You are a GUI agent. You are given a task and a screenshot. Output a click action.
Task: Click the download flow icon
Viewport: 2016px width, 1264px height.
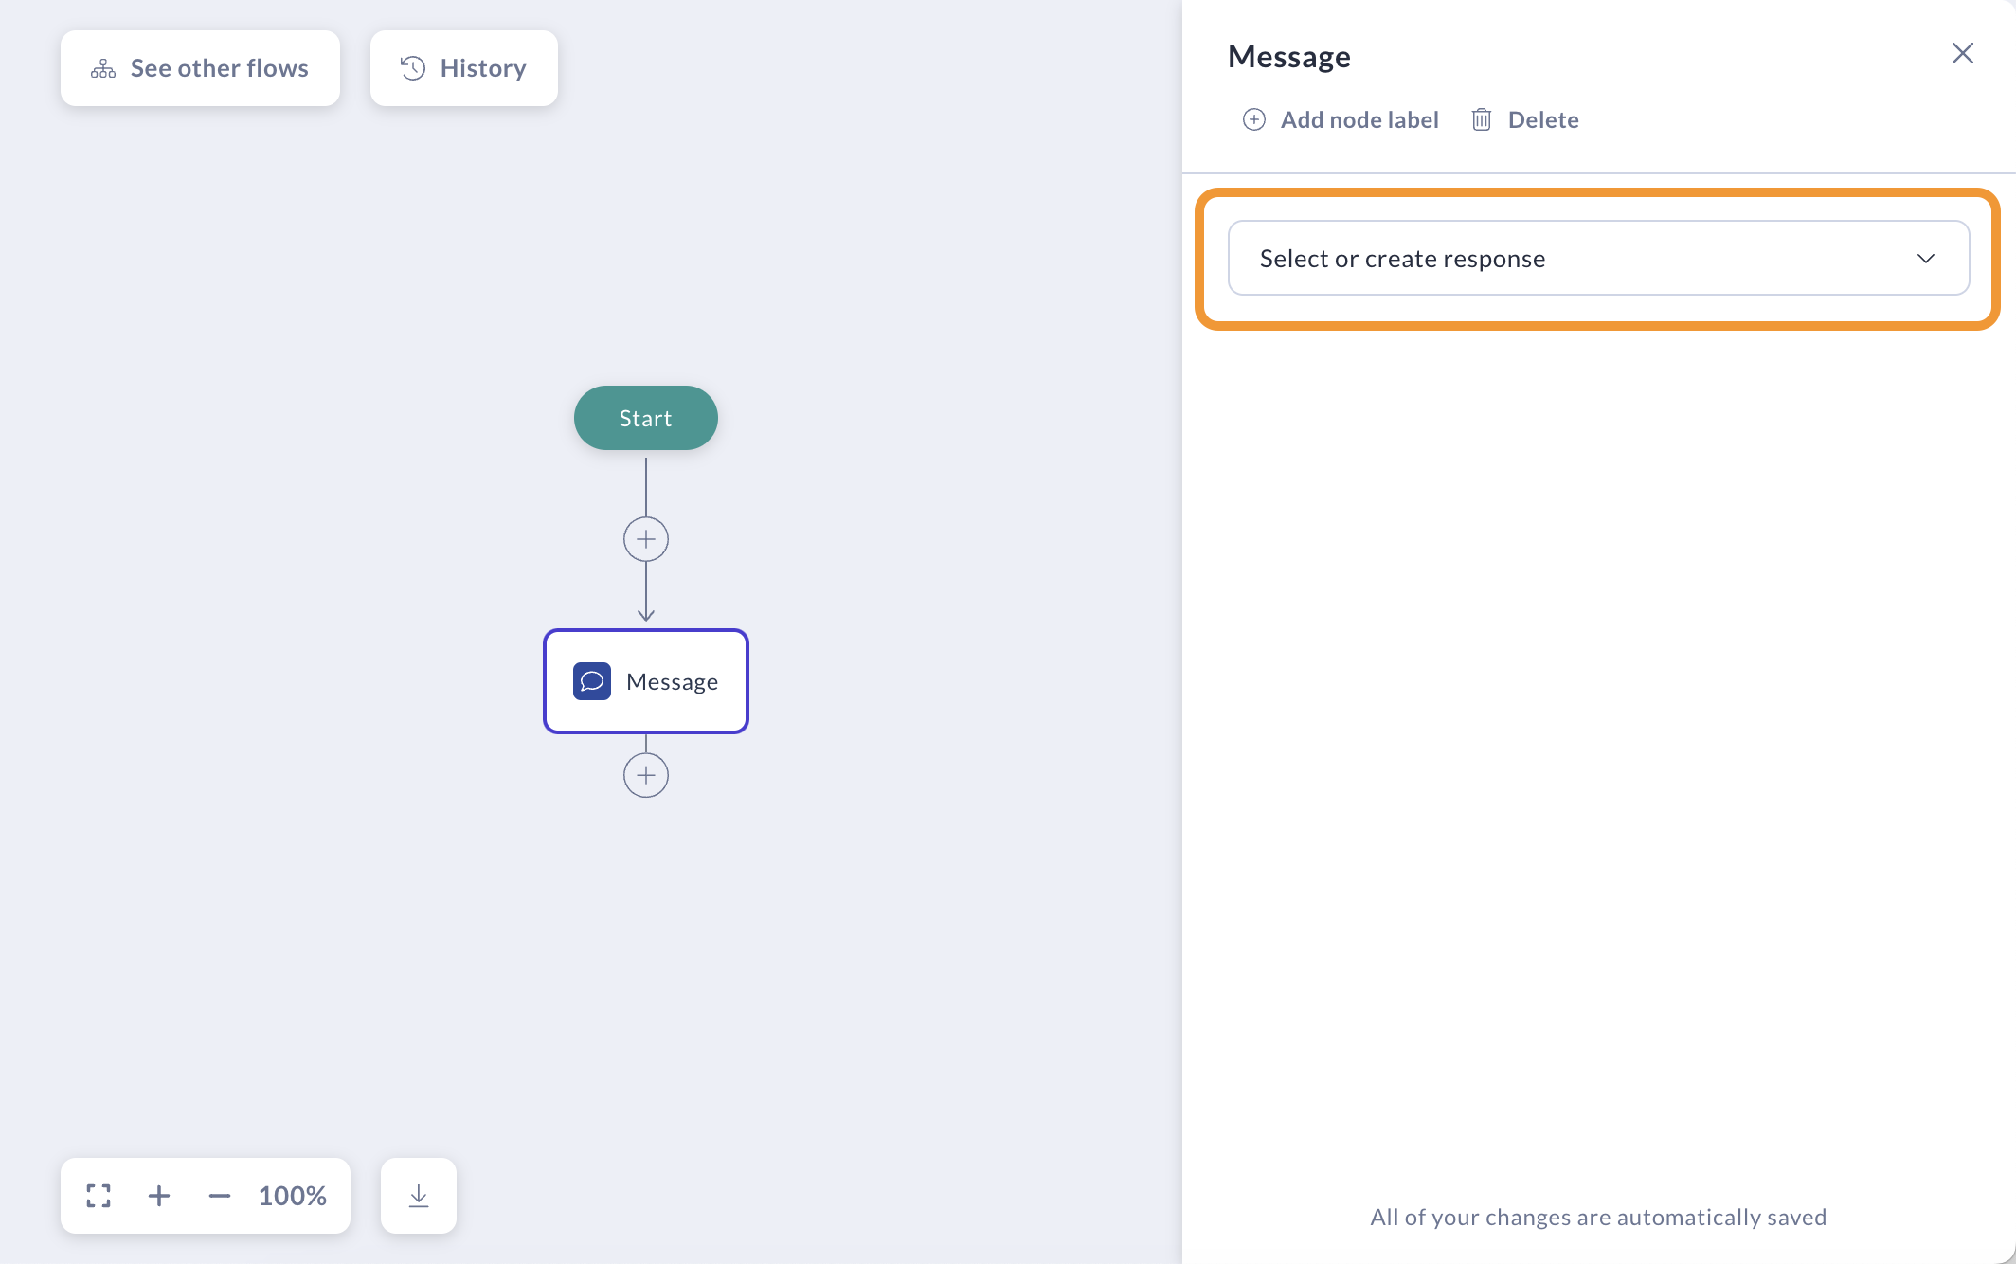pos(419,1196)
